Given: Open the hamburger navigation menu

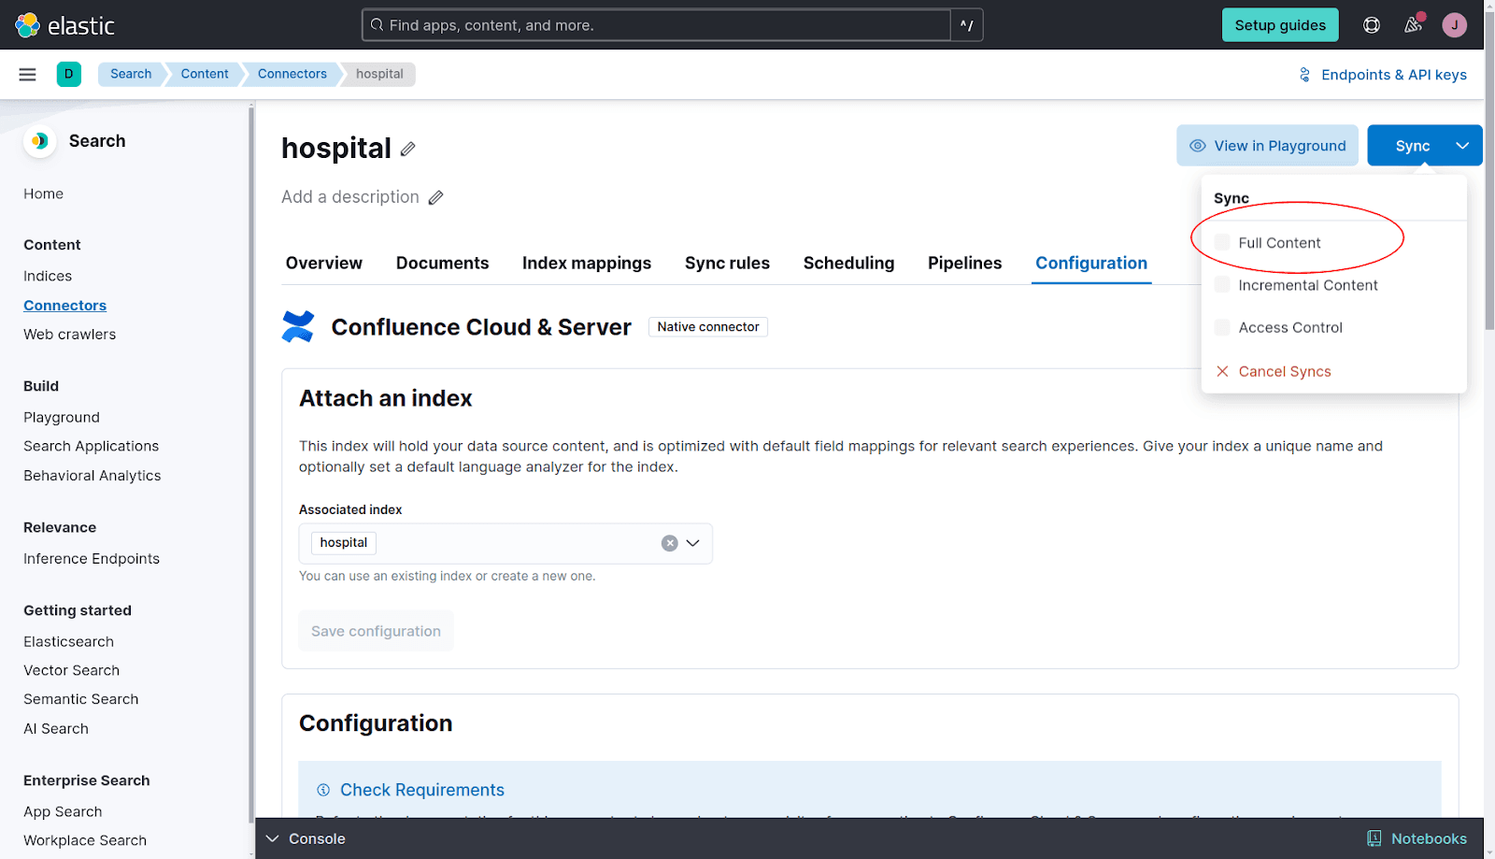Looking at the screenshot, I should pos(27,74).
